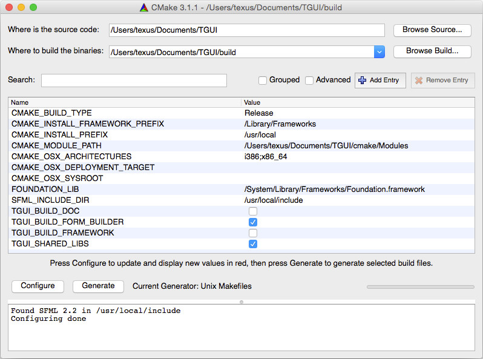Select CMAKE_INSTALL_FRAMEWORK_PREFIX entry

(88, 124)
